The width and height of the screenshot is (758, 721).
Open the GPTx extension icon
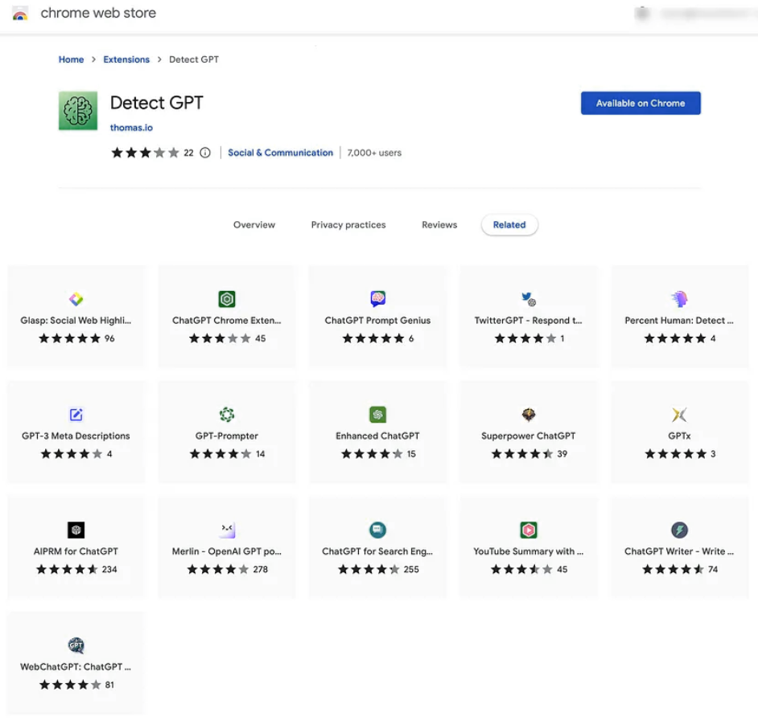click(679, 414)
